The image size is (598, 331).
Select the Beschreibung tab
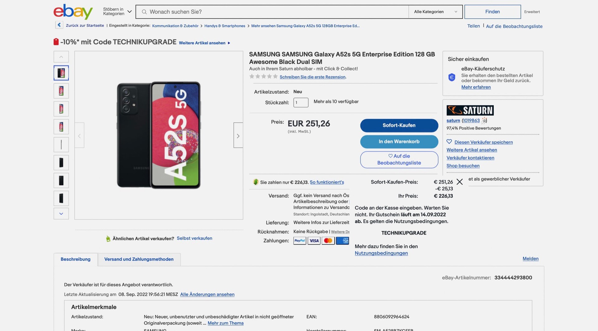point(76,259)
